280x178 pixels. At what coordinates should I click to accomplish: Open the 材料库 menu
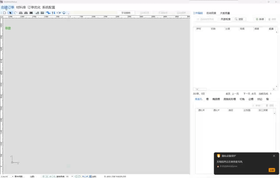tap(21, 8)
